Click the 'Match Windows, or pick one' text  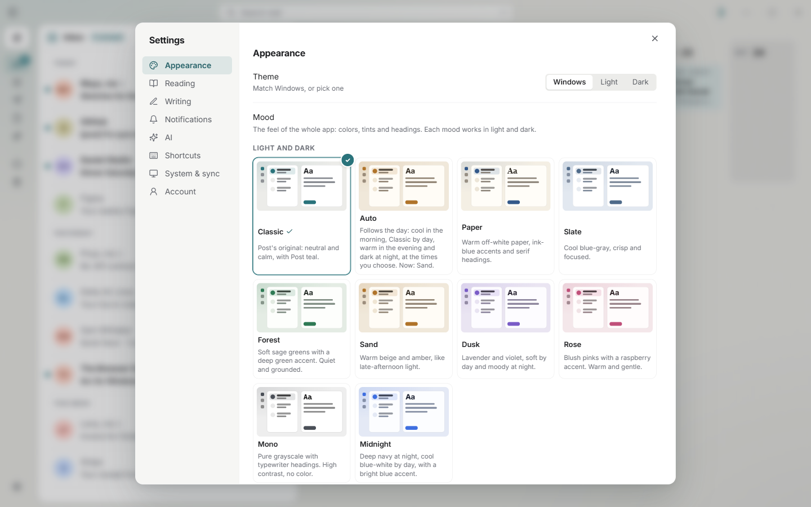(298, 88)
